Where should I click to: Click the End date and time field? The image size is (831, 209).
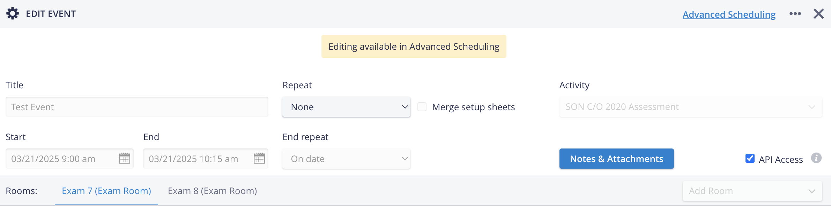click(x=206, y=159)
